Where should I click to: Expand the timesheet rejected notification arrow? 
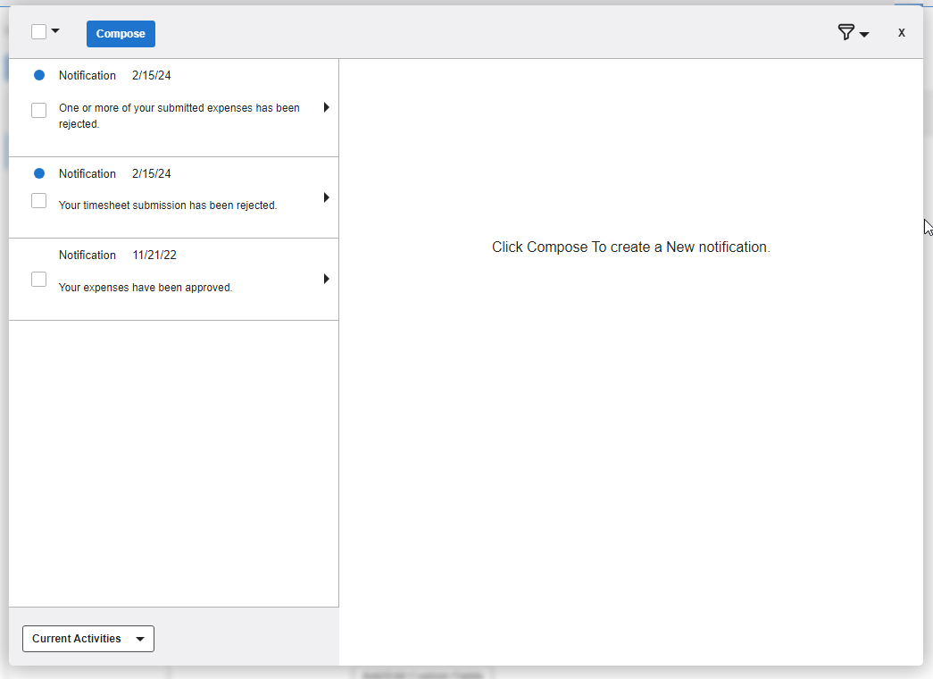(x=326, y=197)
